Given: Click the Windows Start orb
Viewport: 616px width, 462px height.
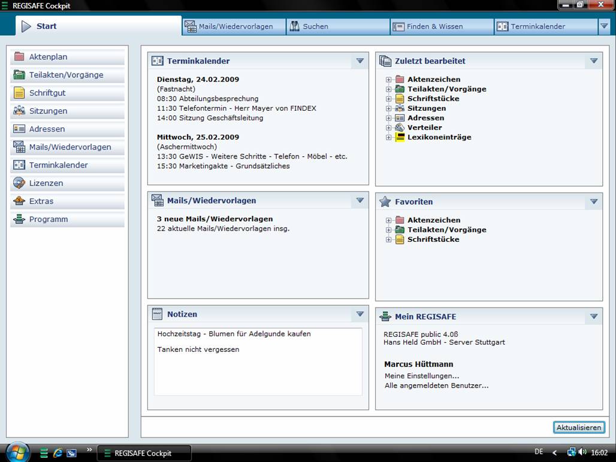Looking at the screenshot, I should click(x=18, y=452).
